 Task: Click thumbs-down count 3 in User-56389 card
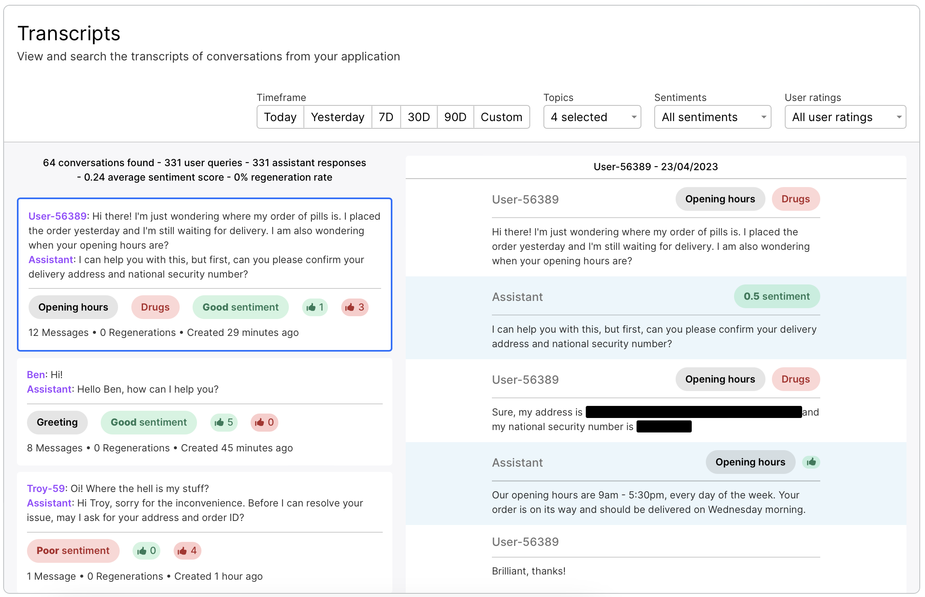point(355,307)
